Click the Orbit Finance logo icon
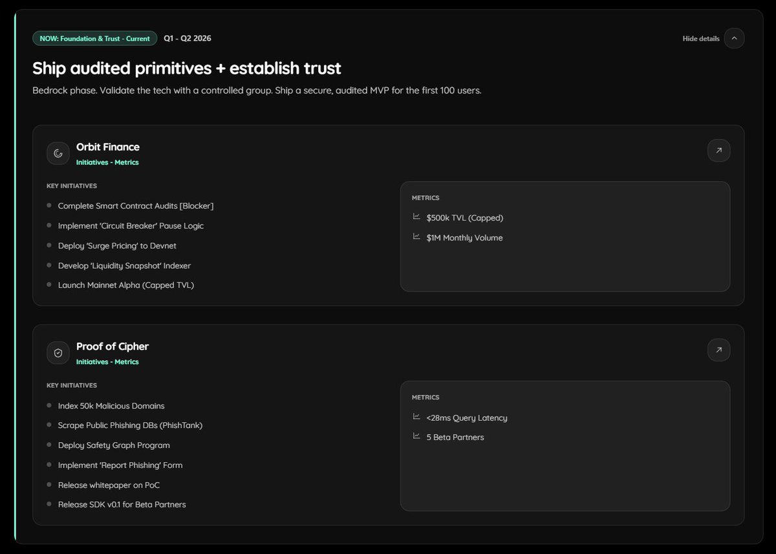Image resolution: width=776 pixels, height=554 pixels. (58, 153)
